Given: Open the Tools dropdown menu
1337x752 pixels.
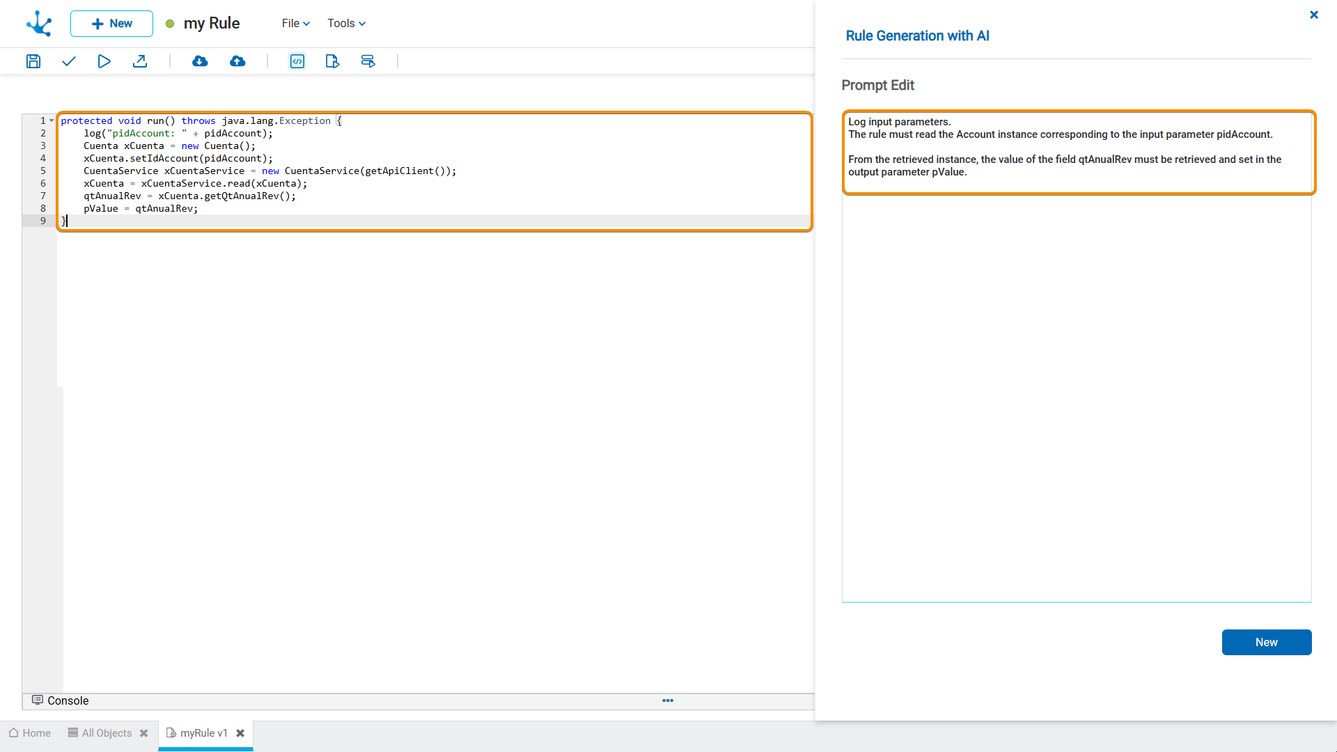Looking at the screenshot, I should click(x=346, y=23).
